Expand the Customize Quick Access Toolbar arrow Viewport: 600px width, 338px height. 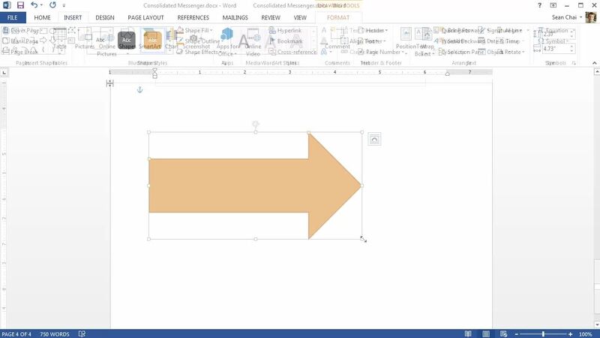pyautogui.click(x=64, y=5)
